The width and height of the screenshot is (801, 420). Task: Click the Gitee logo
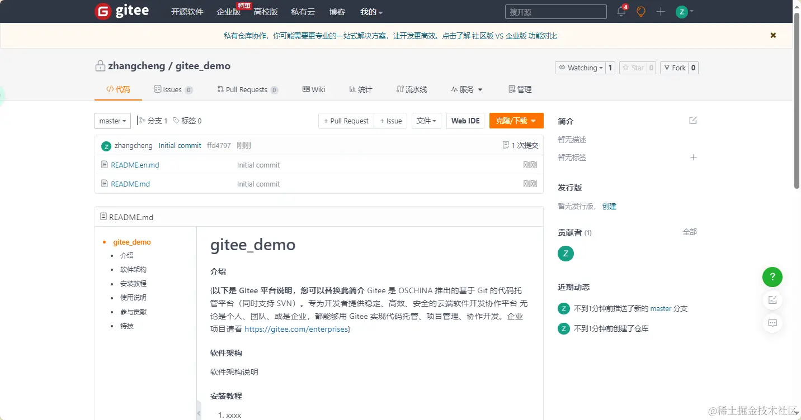pyautogui.click(x=122, y=11)
